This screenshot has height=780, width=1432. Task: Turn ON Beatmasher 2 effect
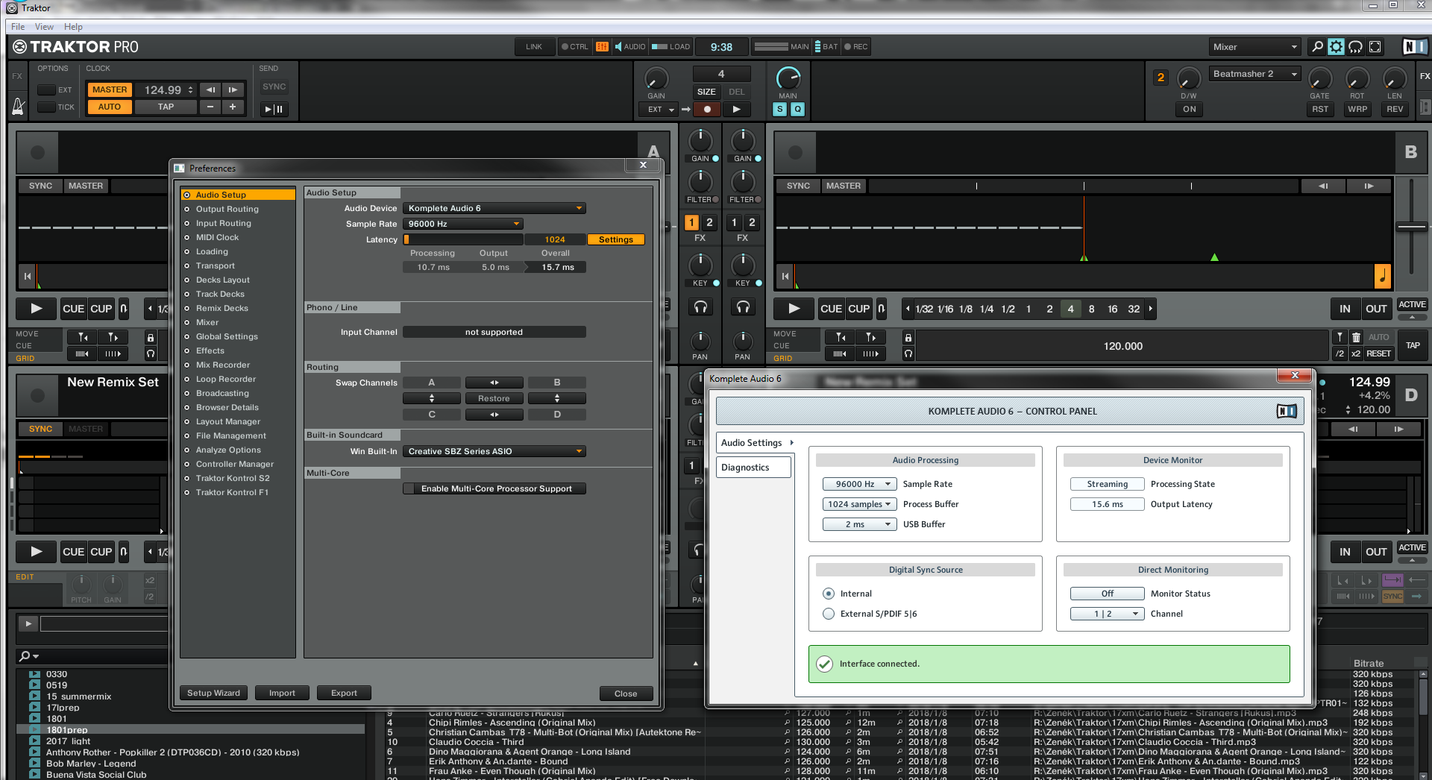tap(1189, 110)
